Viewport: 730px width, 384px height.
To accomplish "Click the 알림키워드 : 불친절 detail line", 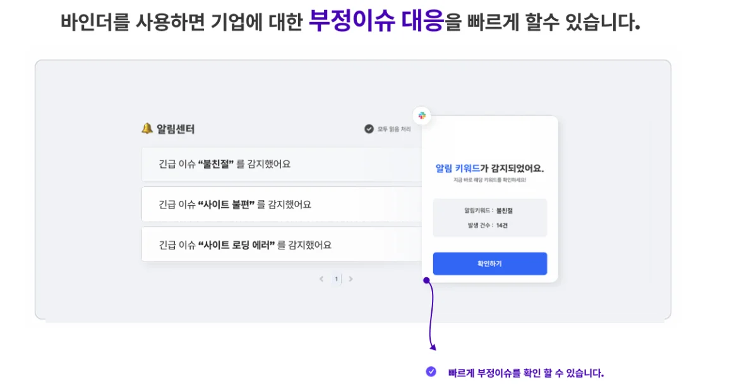I will (x=489, y=210).
